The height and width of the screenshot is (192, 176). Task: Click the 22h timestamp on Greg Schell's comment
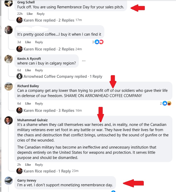[20, 14]
